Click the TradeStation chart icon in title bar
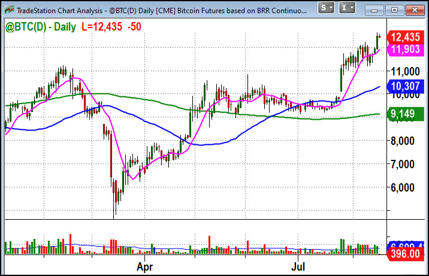This screenshot has width=429, height=276. (x=10, y=10)
